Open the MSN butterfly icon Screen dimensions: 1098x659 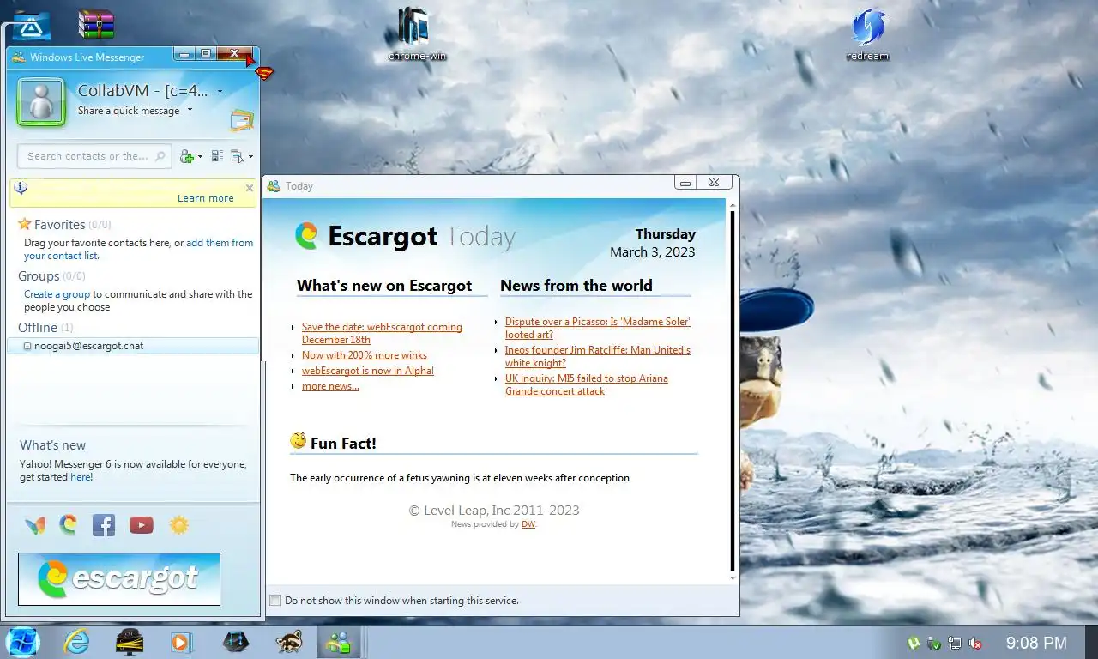point(35,525)
